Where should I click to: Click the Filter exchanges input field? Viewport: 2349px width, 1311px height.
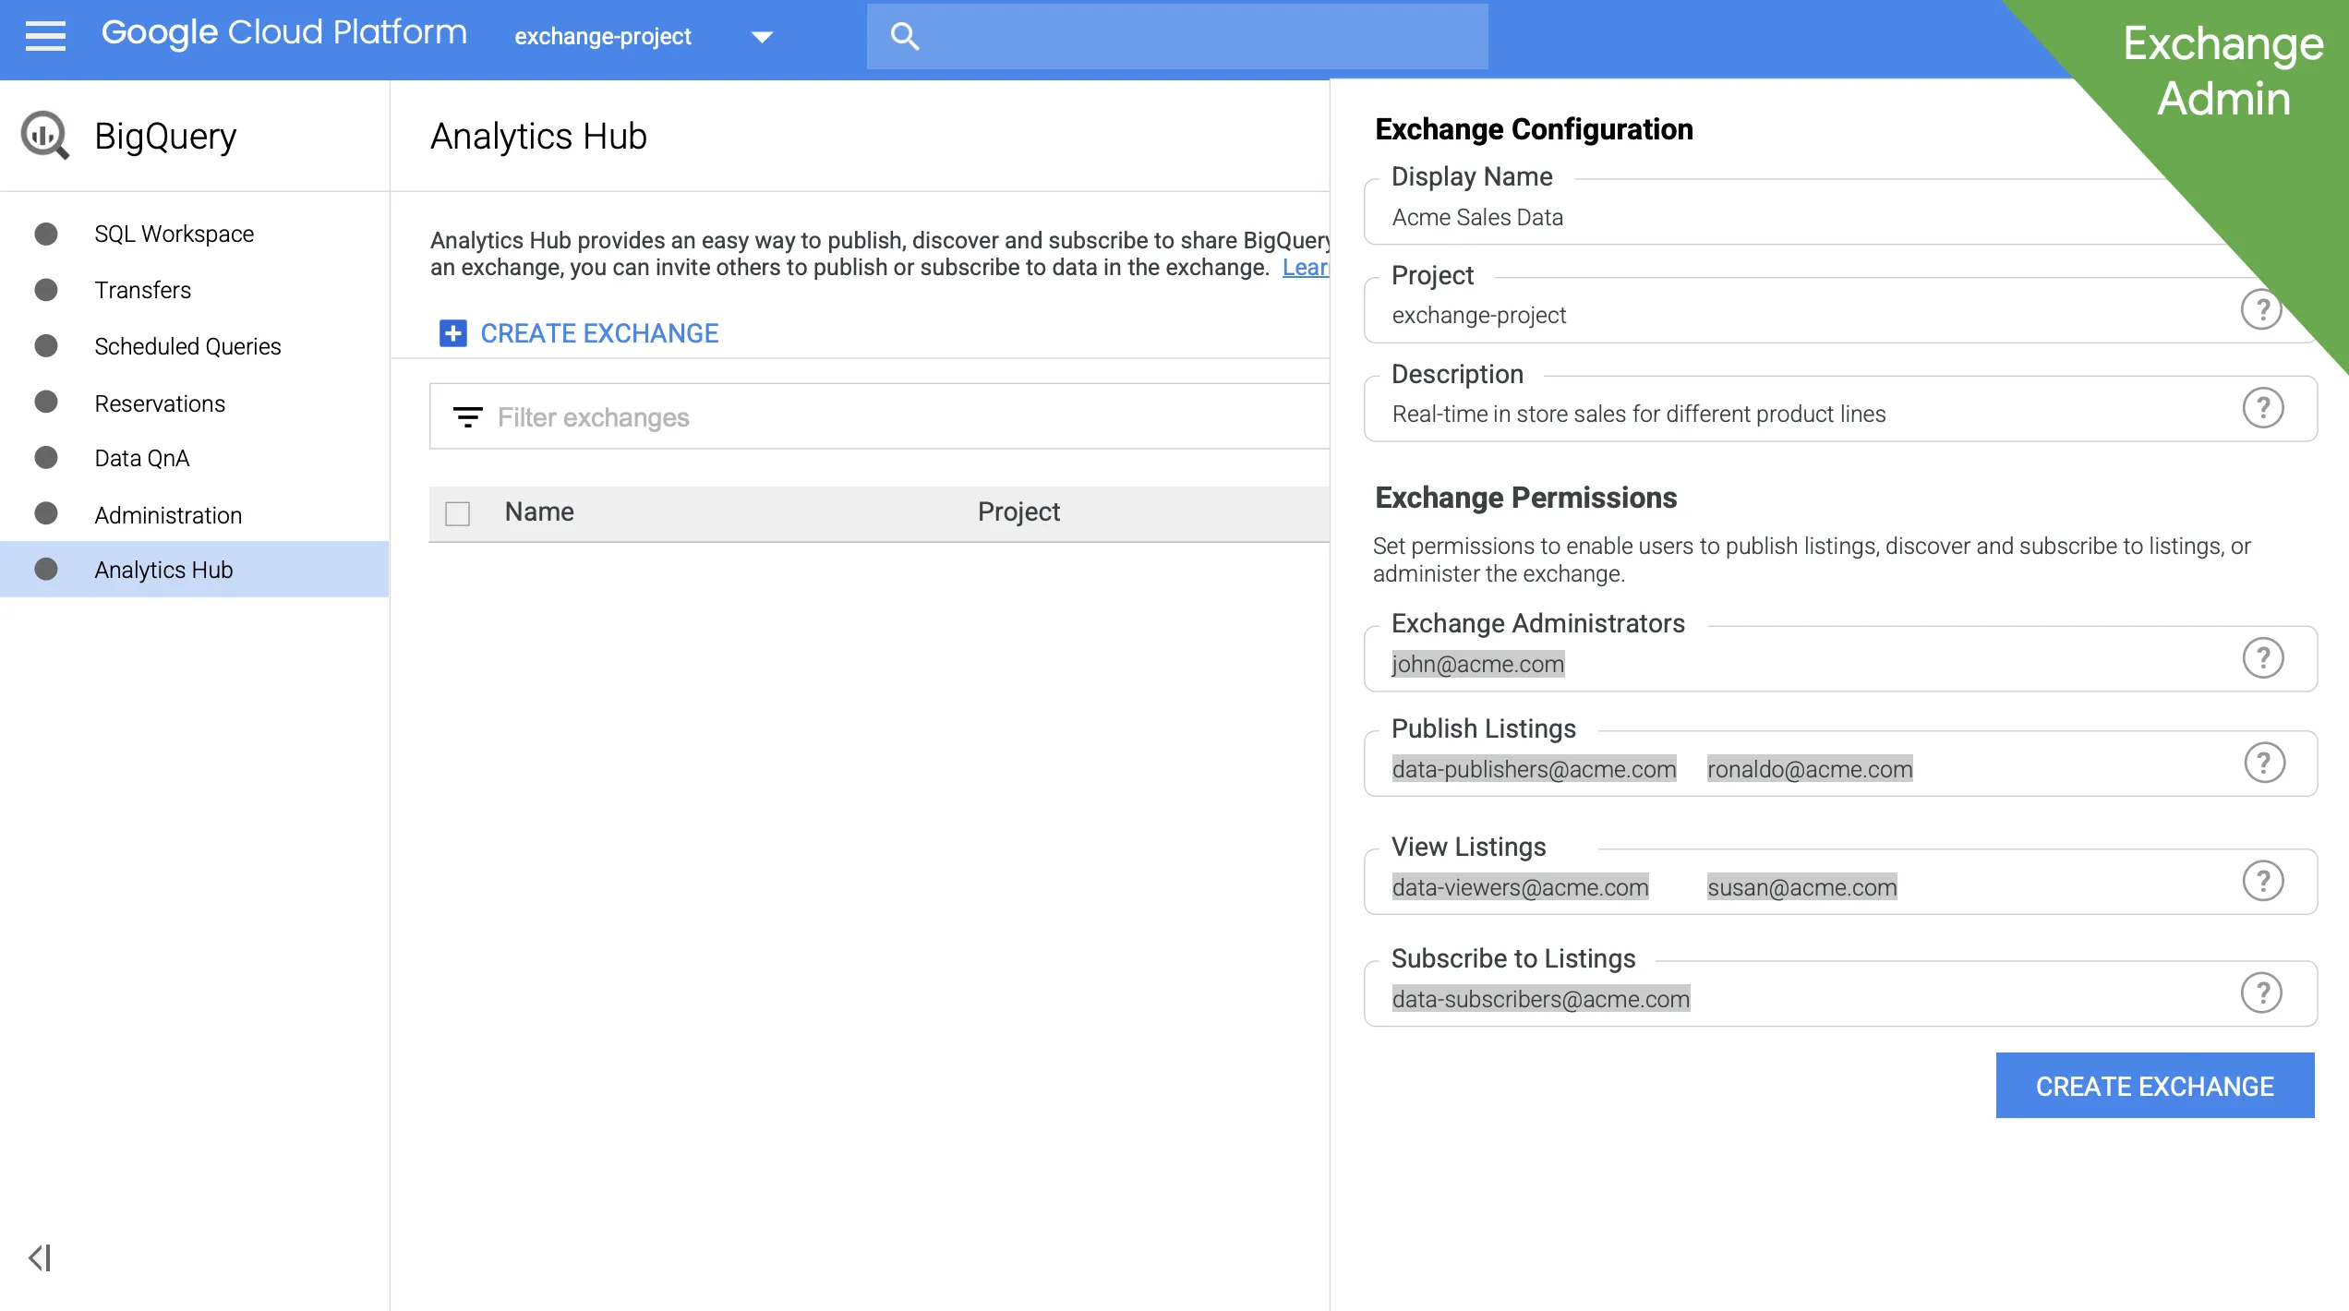879,416
